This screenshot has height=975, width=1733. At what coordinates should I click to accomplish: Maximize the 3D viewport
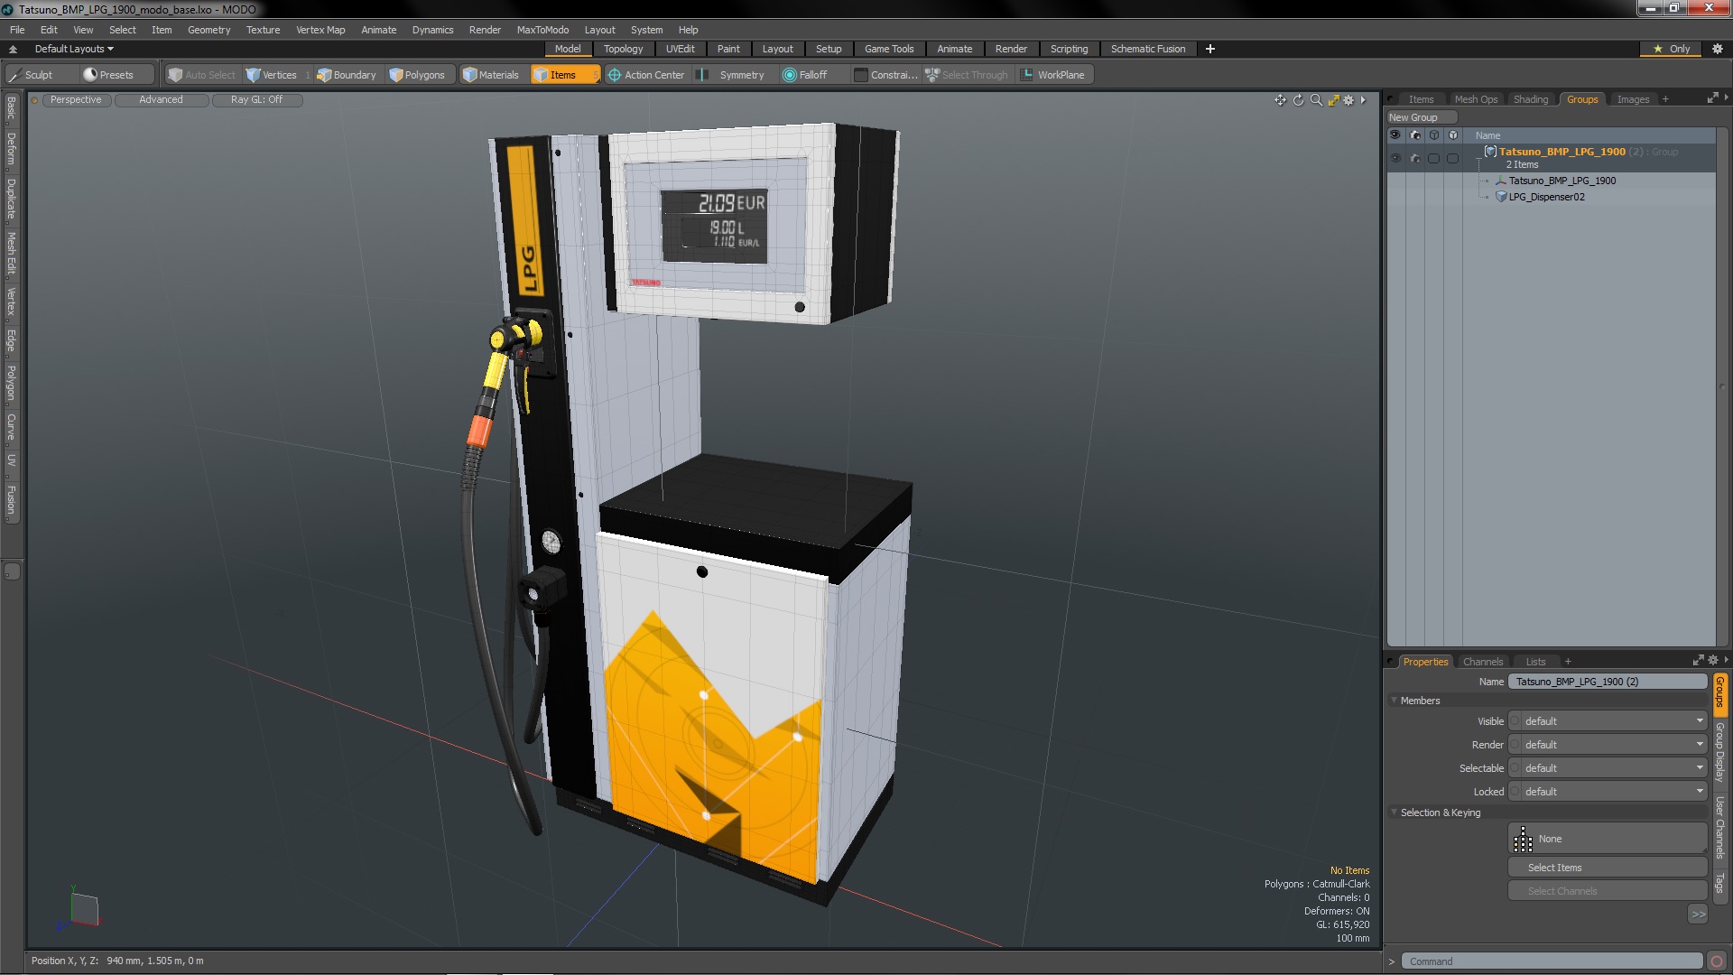pos(1333,100)
